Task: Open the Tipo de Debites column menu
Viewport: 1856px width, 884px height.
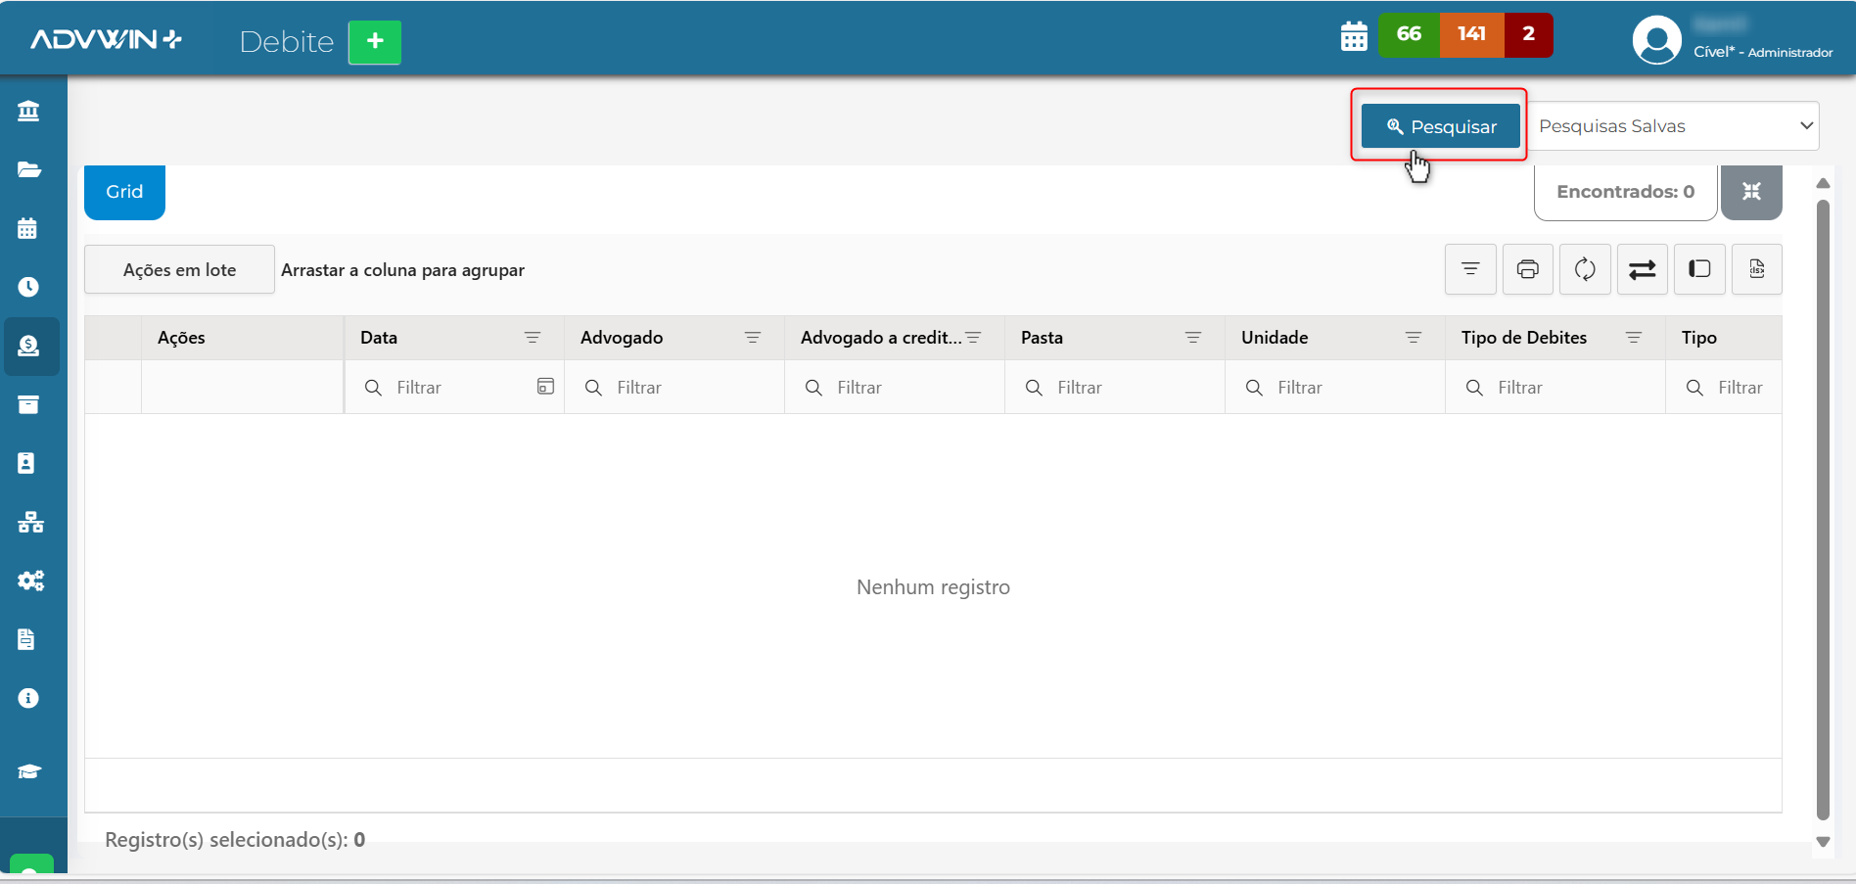Action: pyautogui.click(x=1634, y=338)
